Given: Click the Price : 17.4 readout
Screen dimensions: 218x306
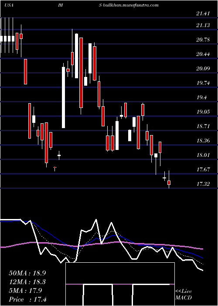Looking at the screenshot, I should coord(28,299).
